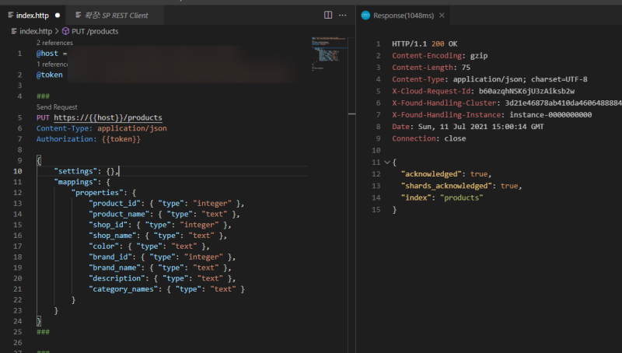Click the 2 references code lens above @host
Screen dimensions: 622x353
[x=54, y=43]
